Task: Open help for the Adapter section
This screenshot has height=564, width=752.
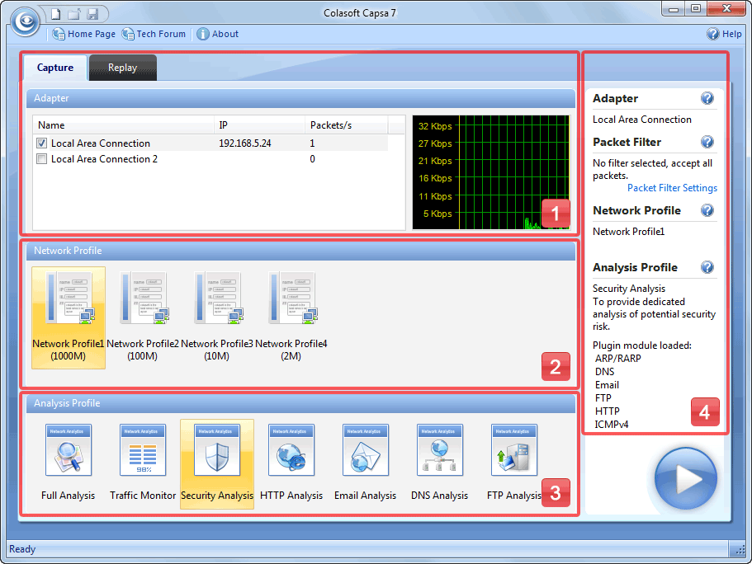Action: pos(707,98)
